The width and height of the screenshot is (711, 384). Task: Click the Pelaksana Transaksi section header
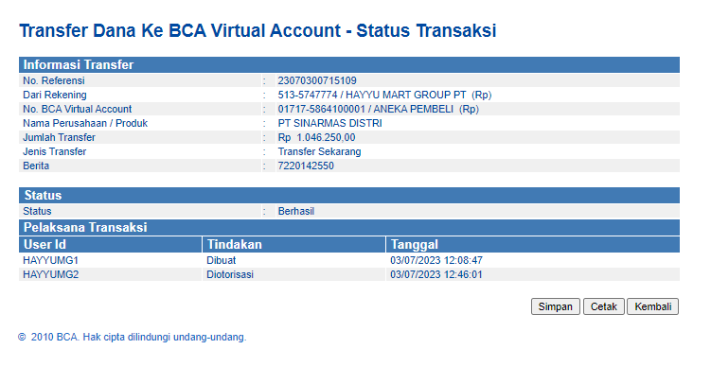point(84,227)
